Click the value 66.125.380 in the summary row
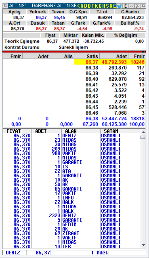Image resolution: width=149 pixels, height=258 pixels. click(114, 124)
